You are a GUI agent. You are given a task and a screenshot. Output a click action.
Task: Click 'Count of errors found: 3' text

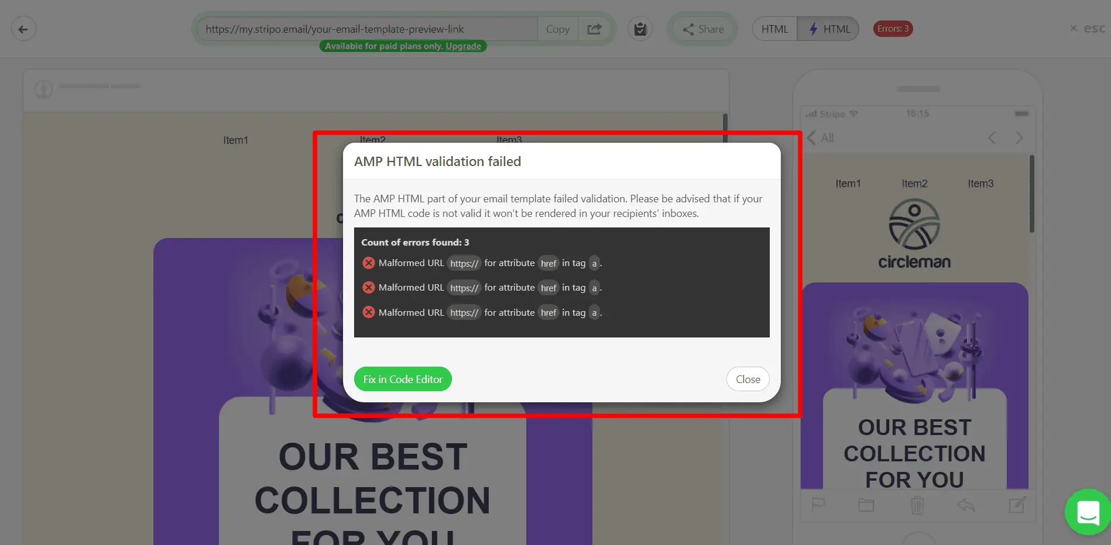coord(415,242)
